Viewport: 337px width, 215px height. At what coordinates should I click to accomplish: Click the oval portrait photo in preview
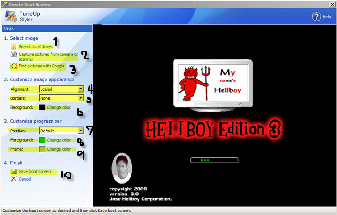(x=122, y=169)
